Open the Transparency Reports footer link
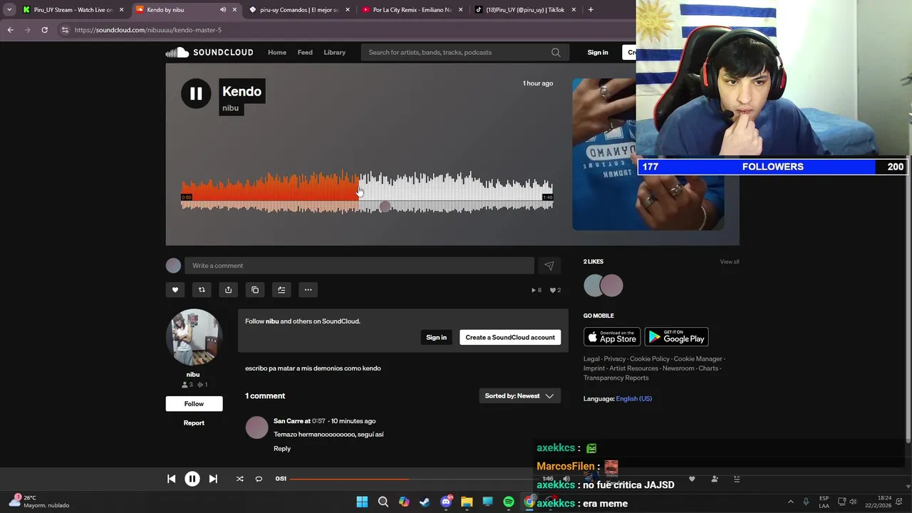Screen dimensions: 912x513 point(616,378)
